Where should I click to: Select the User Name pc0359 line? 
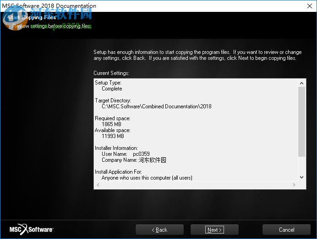tap(126, 154)
